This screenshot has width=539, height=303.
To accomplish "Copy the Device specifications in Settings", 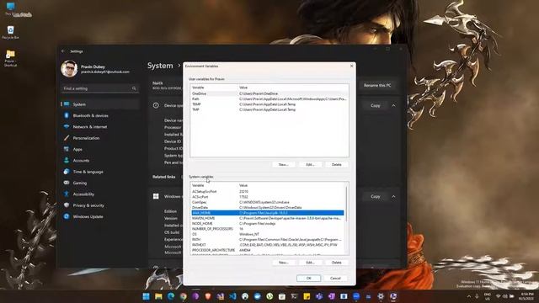I will tap(376, 105).
